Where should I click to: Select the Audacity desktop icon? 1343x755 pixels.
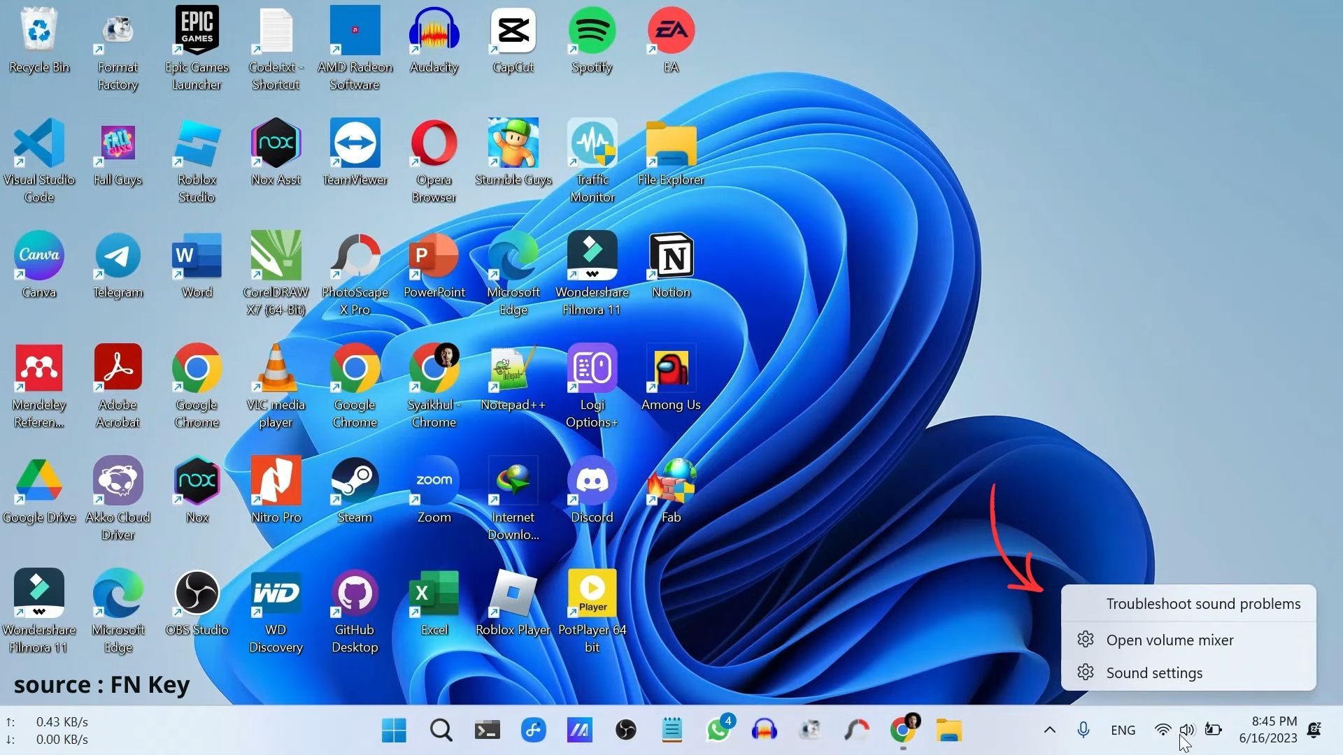coord(434,41)
